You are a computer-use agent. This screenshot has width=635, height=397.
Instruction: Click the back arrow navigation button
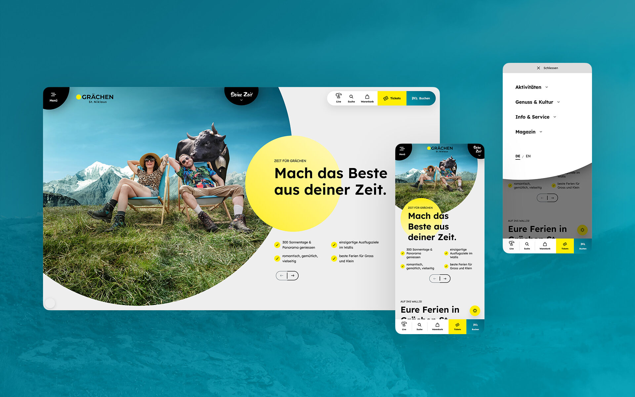click(x=281, y=276)
